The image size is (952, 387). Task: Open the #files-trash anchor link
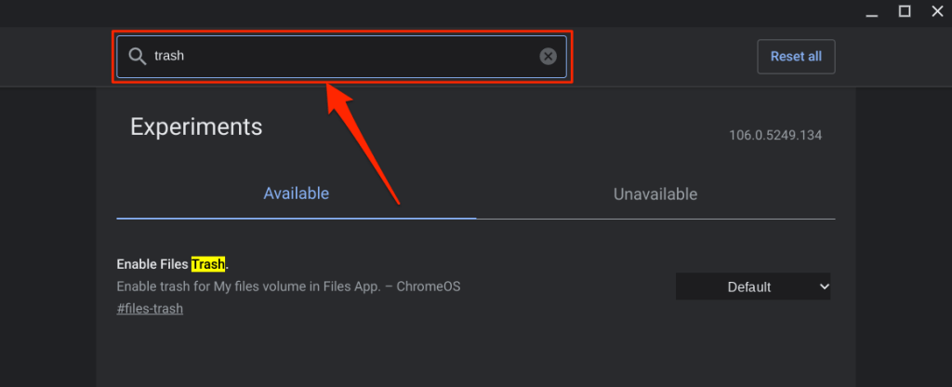150,309
